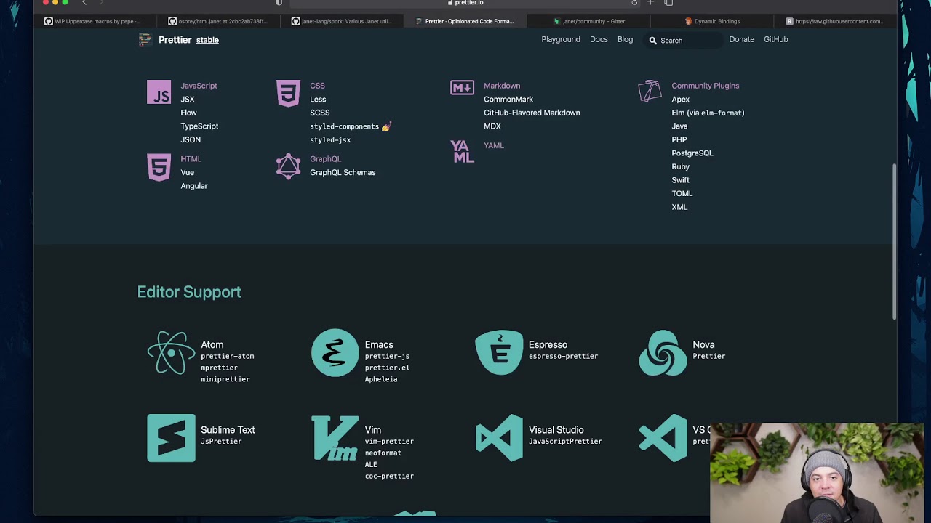Click the YAML logo icon

462,151
